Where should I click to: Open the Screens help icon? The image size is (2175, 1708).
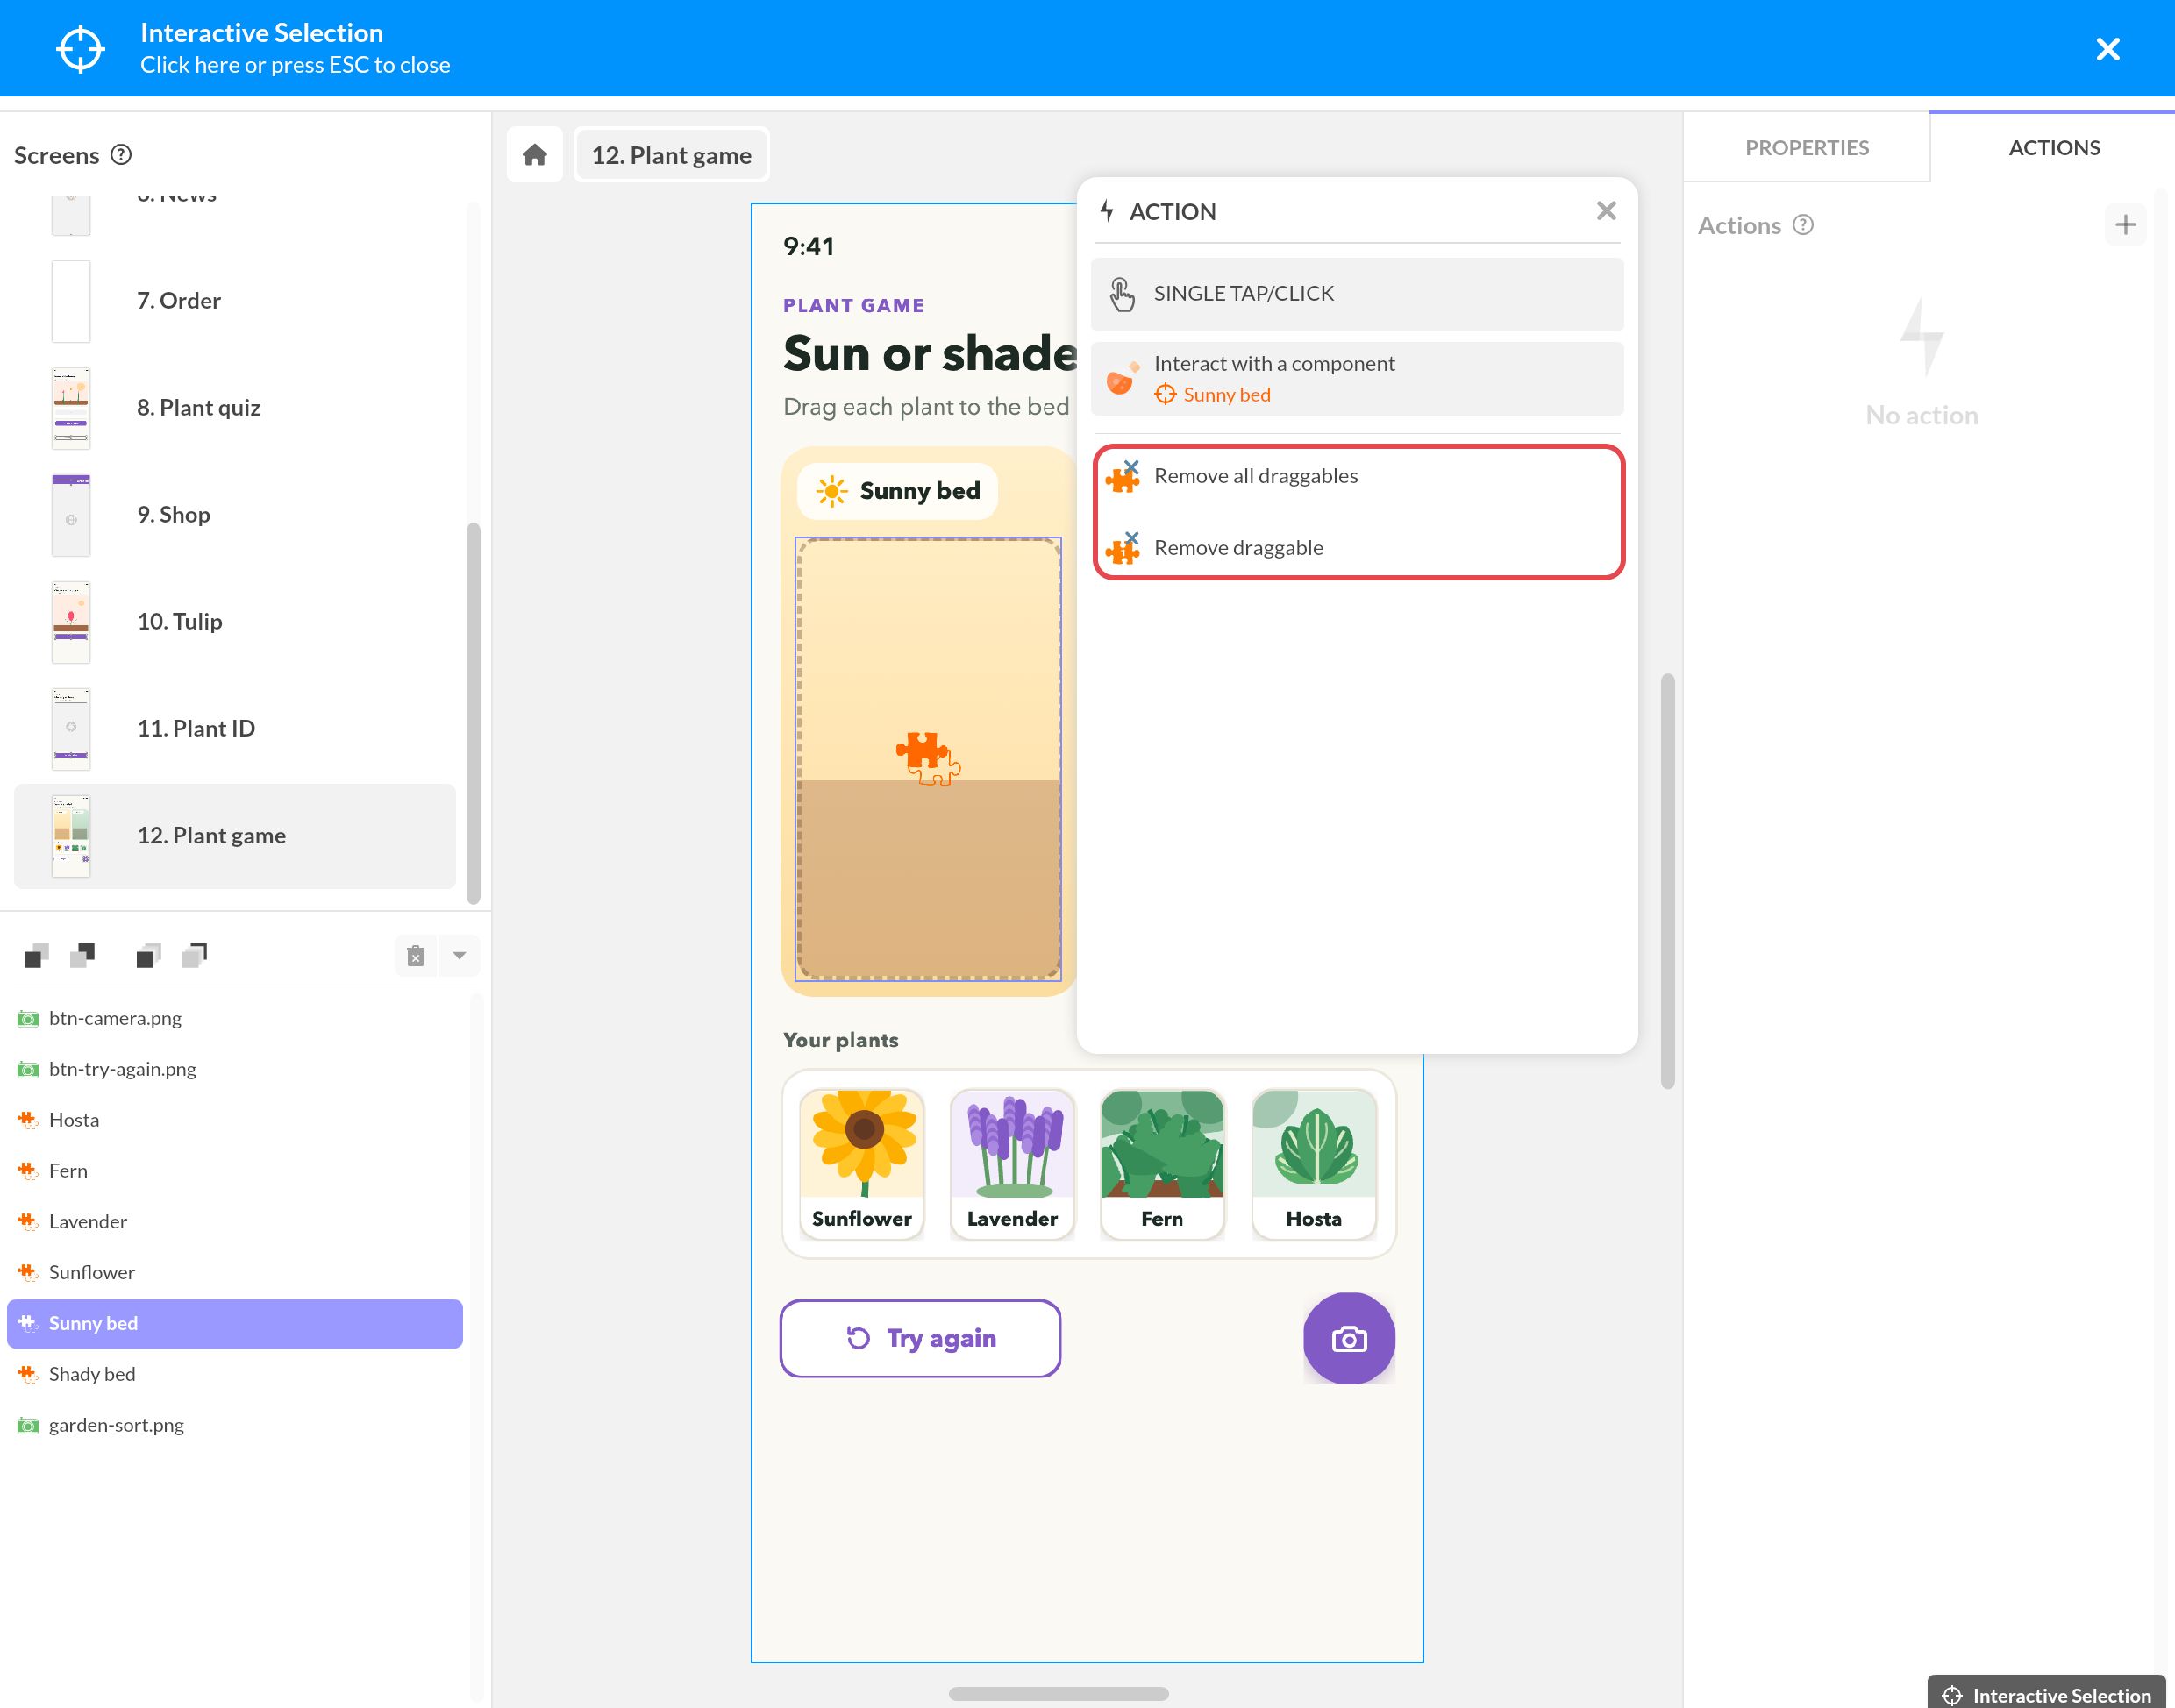tap(121, 155)
